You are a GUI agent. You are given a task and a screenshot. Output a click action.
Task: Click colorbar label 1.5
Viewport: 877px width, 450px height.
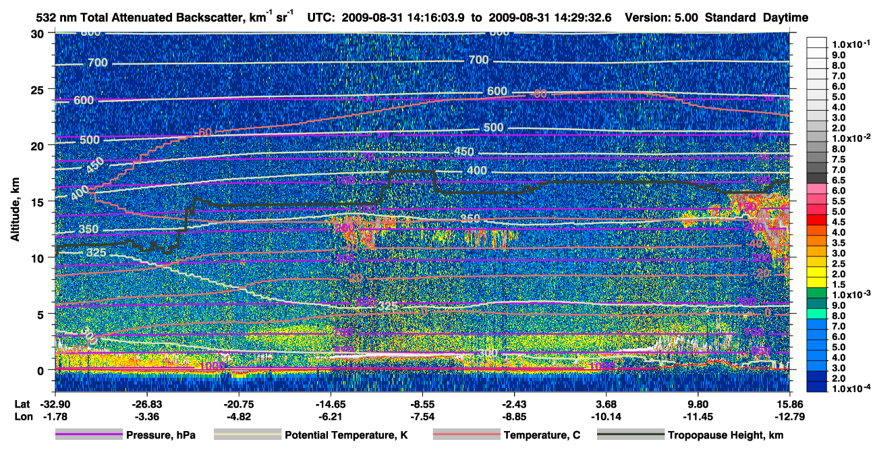pos(838,285)
